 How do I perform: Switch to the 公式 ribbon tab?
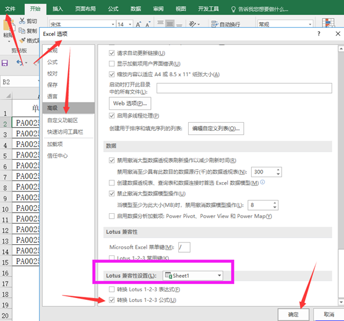point(113,9)
